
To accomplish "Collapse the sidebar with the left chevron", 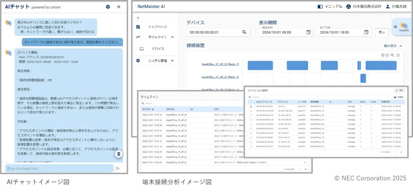I will click(138, 17).
